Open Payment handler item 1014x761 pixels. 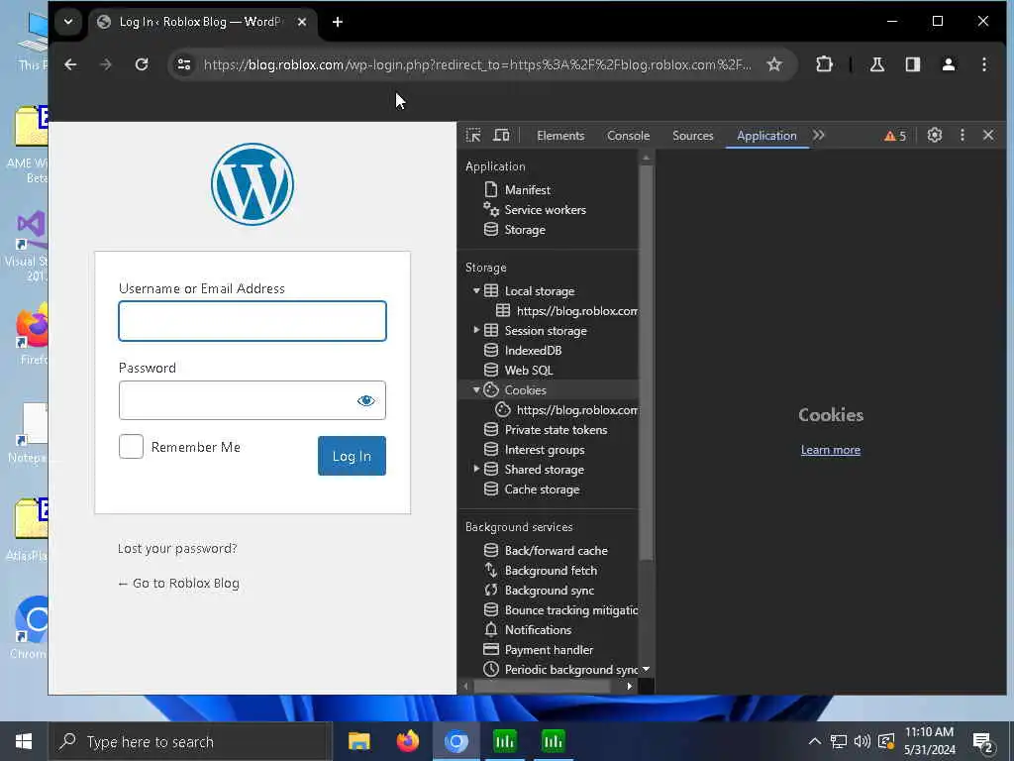(549, 650)
